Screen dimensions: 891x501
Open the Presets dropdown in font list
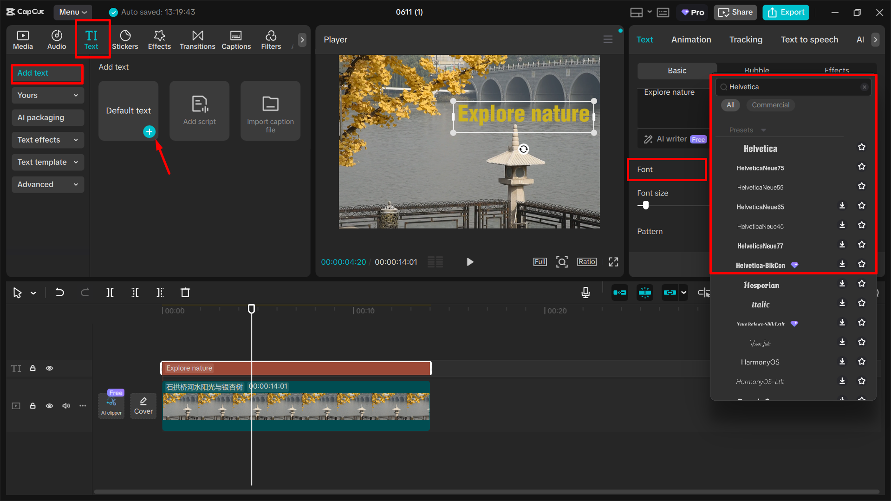coord(763,130)
